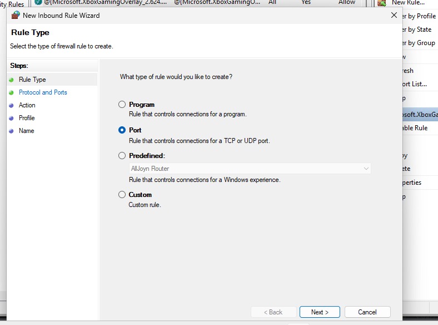Click 'Rule that controls connections for a Windows experience' text

coord(205,180)
